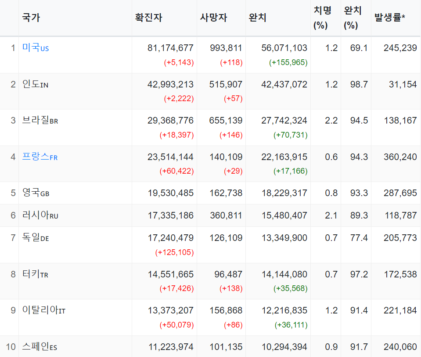Select the 독일 DE country name
The image size is (421, 357).
[x=36, y=238]
